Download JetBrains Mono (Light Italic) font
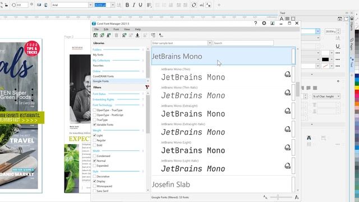359x202 pixels. pos(288,166)
